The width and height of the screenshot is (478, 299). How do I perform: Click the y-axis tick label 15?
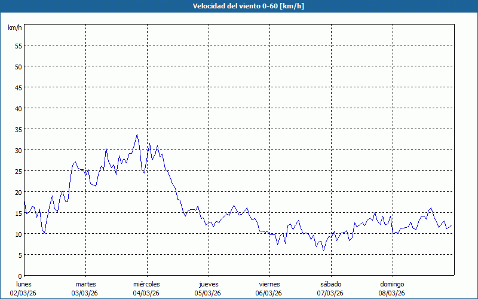(18, 213)
